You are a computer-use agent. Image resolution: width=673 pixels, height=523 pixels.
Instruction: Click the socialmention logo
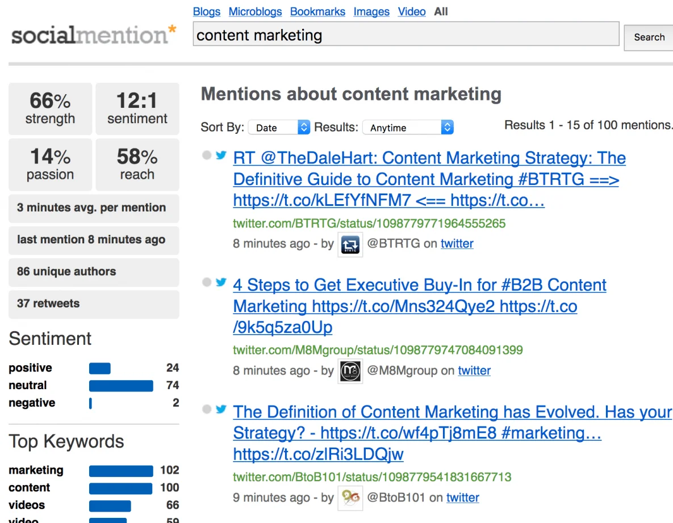94,35
